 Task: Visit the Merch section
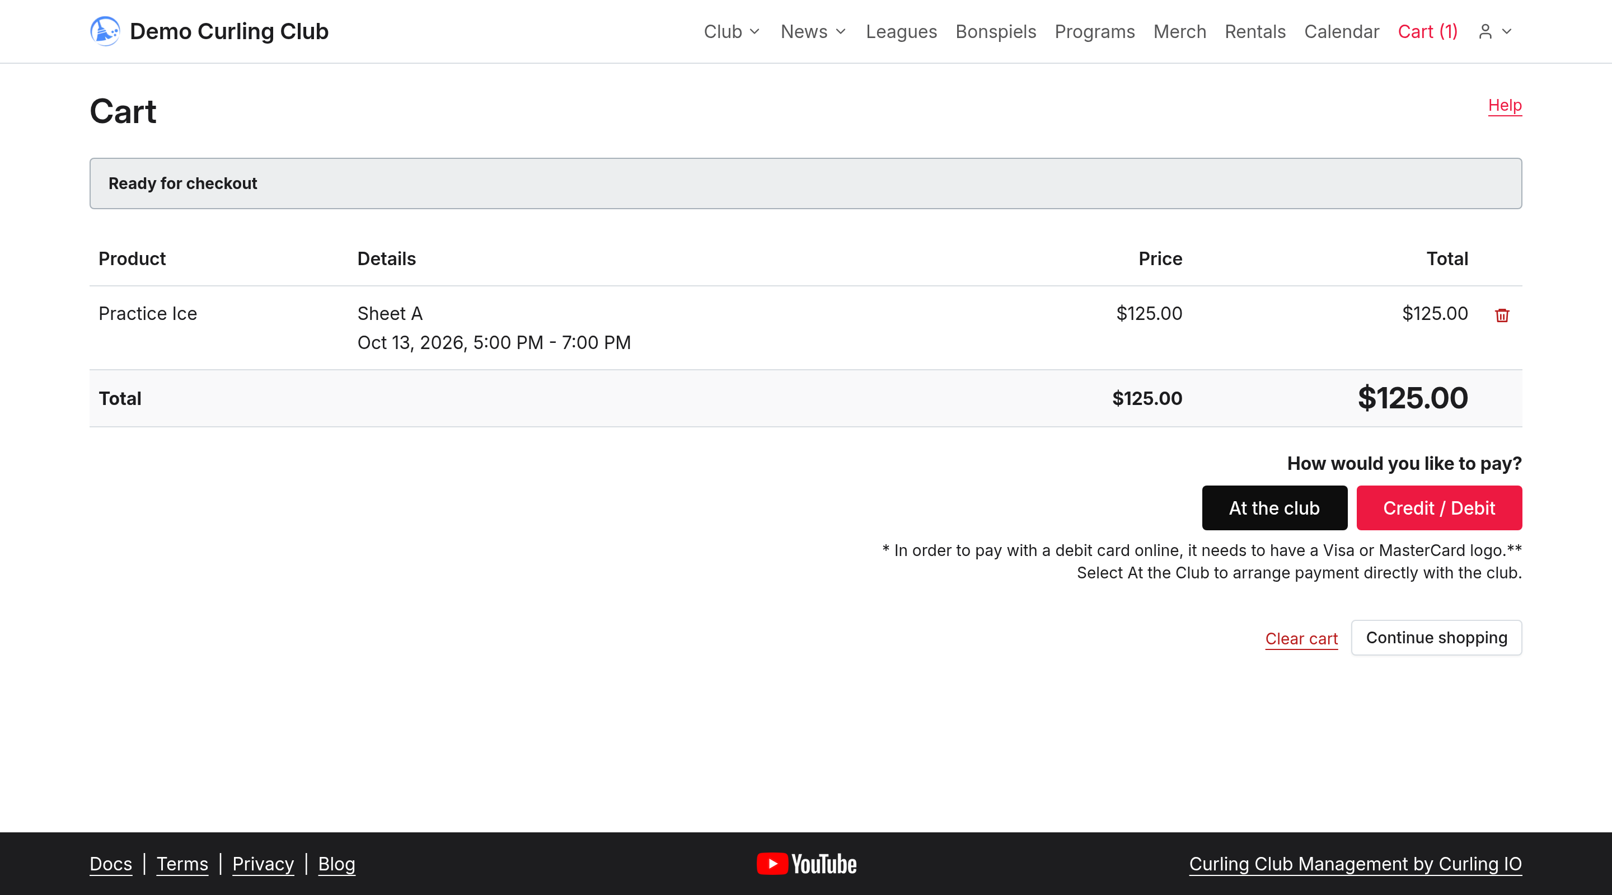click(1179, 31)
